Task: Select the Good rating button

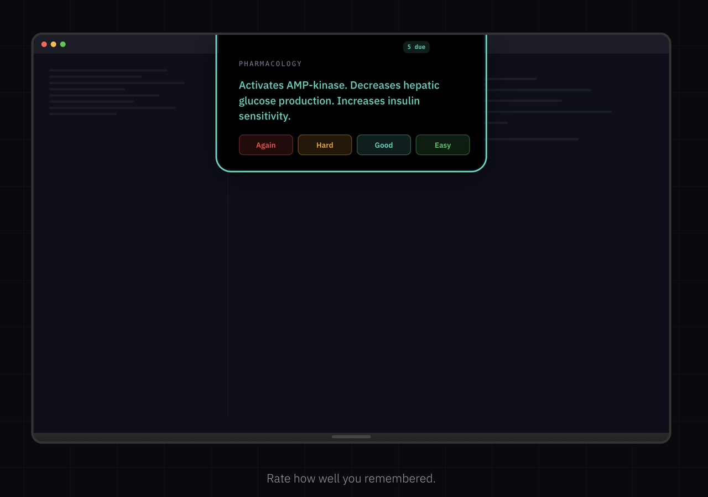Action: point(383,144)
